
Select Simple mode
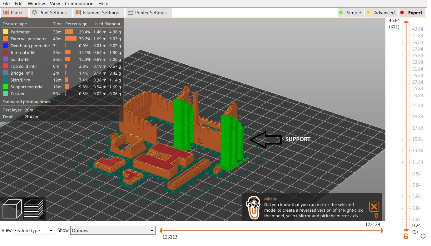350,13
